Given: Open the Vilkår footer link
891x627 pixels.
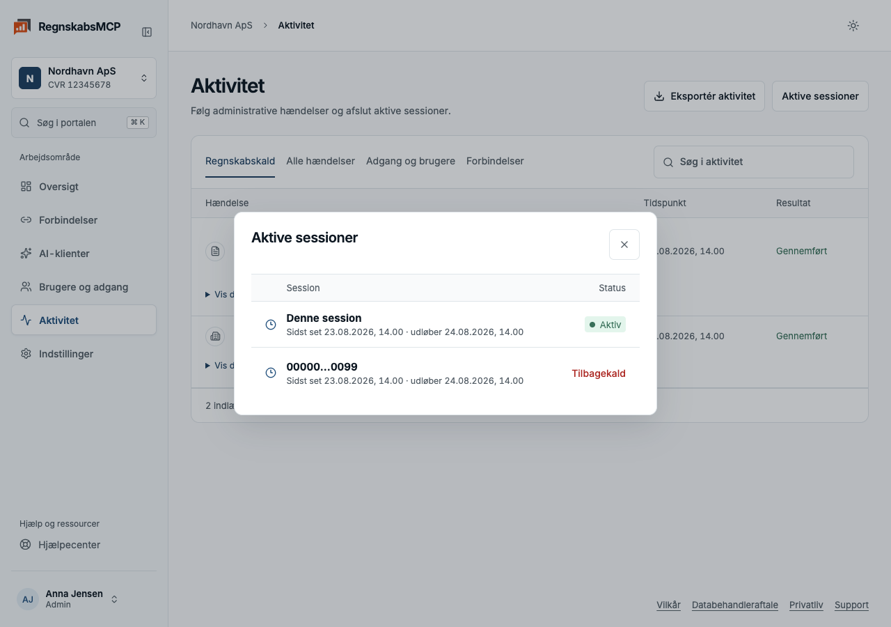Looking at the screenshot, I should click(x=668, y=605).
